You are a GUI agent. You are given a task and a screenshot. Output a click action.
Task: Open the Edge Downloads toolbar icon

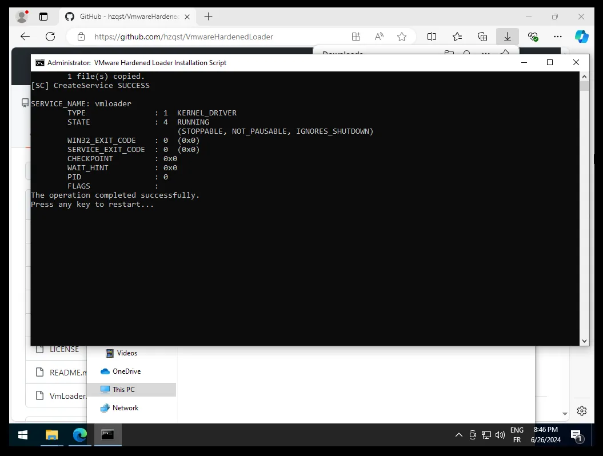507,37
